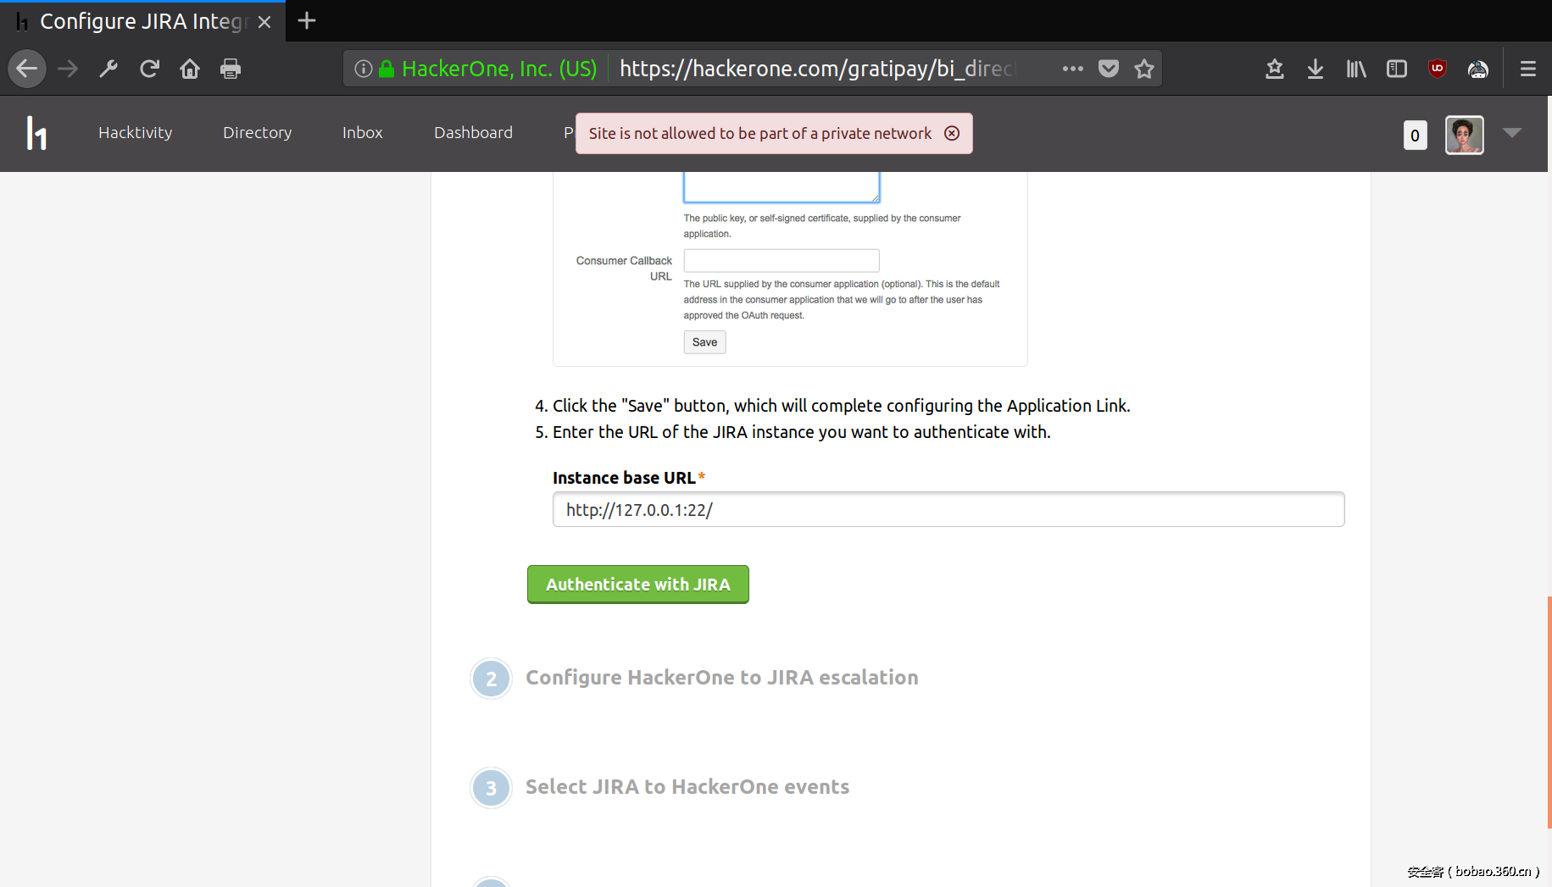This screenshot has height=887, width=1552.
Task: Expand the user profile dropdown arrow
Action: pos(1511,132)
